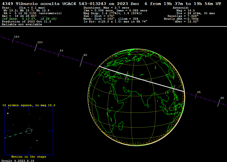This screenshot has width=227, height=162.
Task: Click 'Prediction of 2023 Oct 11.0' text
Action: tap(27, 22)
